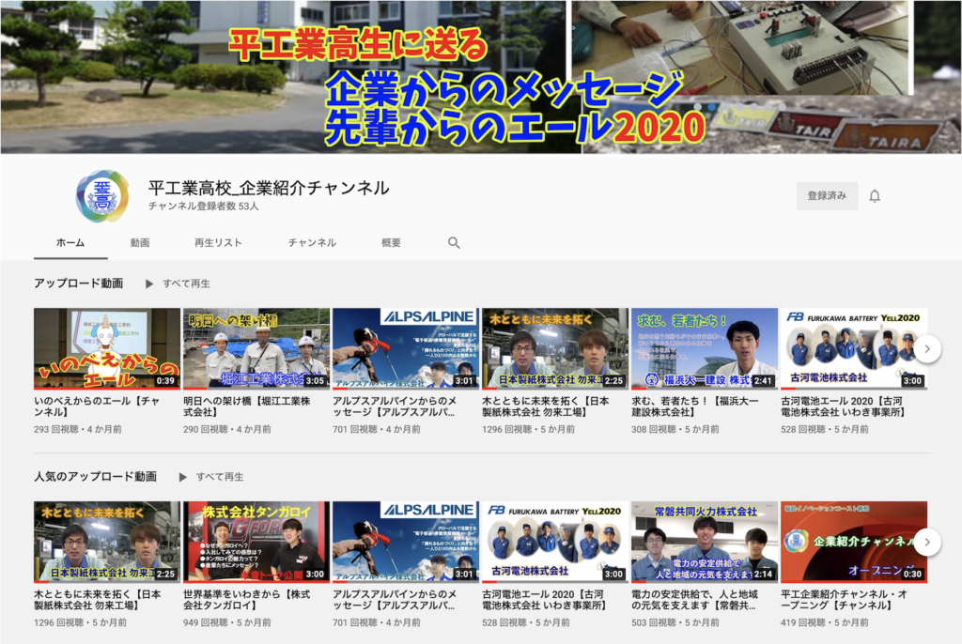
Task: Open the channel search magnifier icon
Action: point(454,243)
